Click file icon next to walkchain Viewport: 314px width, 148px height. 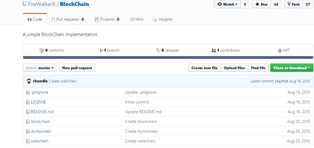coord(28,141)
